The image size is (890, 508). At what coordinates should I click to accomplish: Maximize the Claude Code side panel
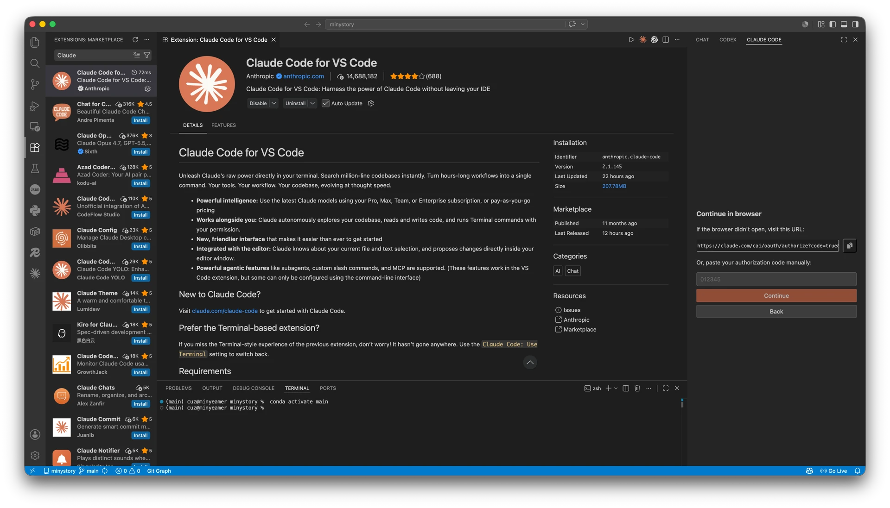click(844, 40)
